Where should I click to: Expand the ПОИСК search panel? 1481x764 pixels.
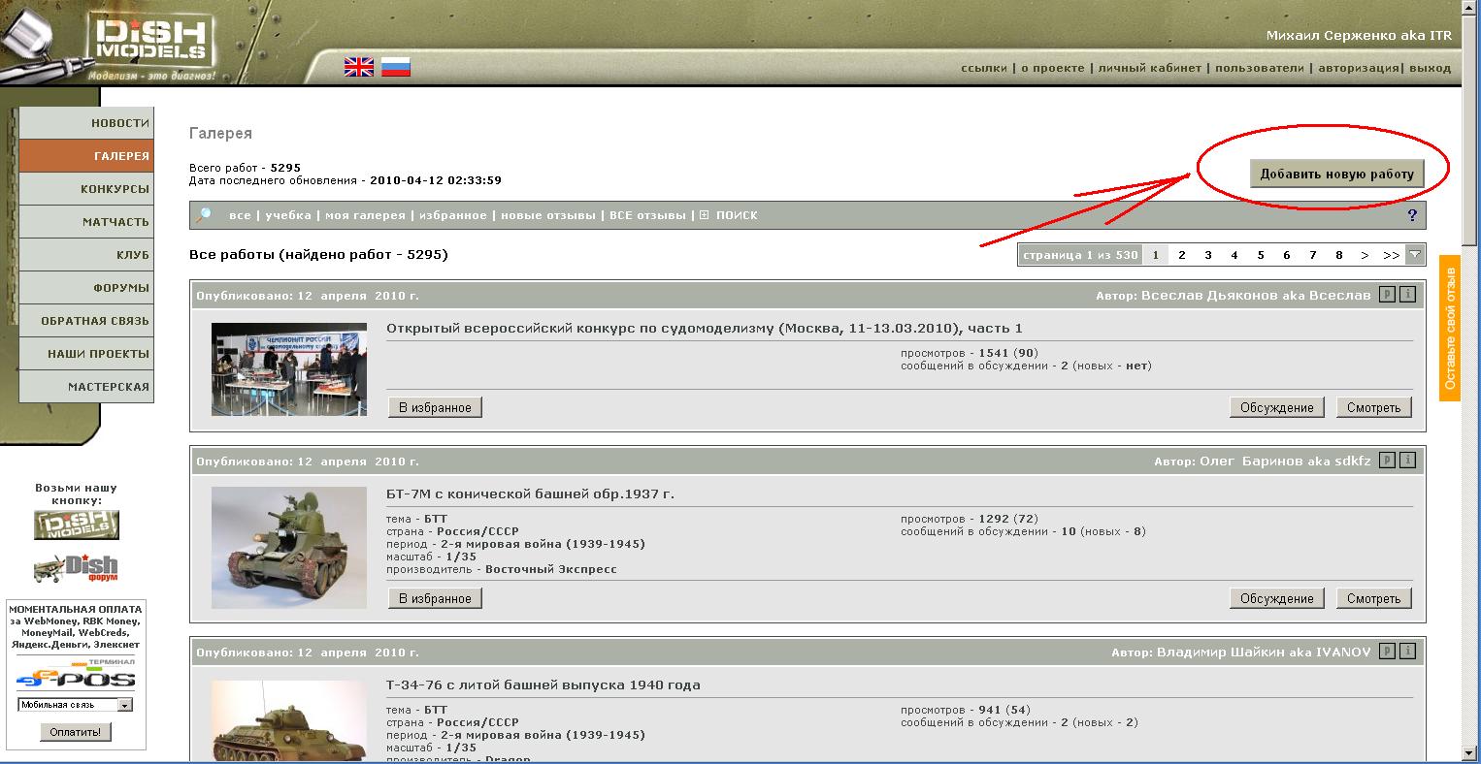729,215
